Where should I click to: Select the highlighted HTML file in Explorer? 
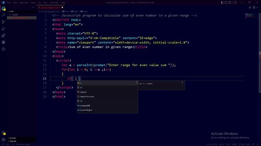click(22, 18)
